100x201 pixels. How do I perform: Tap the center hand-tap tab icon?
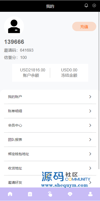coord(50,194)
